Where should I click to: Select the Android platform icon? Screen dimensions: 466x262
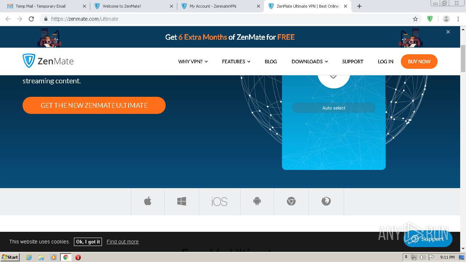(257, 201)
